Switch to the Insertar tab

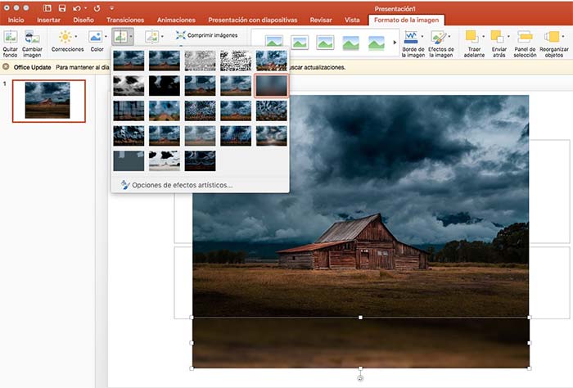click(x=48, y=20)
